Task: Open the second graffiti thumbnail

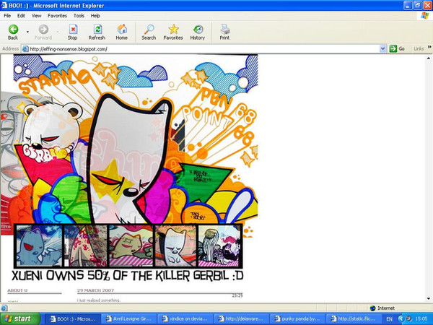Action: 86,246
